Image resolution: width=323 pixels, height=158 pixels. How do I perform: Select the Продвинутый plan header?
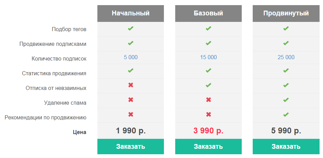coord(286,13)
